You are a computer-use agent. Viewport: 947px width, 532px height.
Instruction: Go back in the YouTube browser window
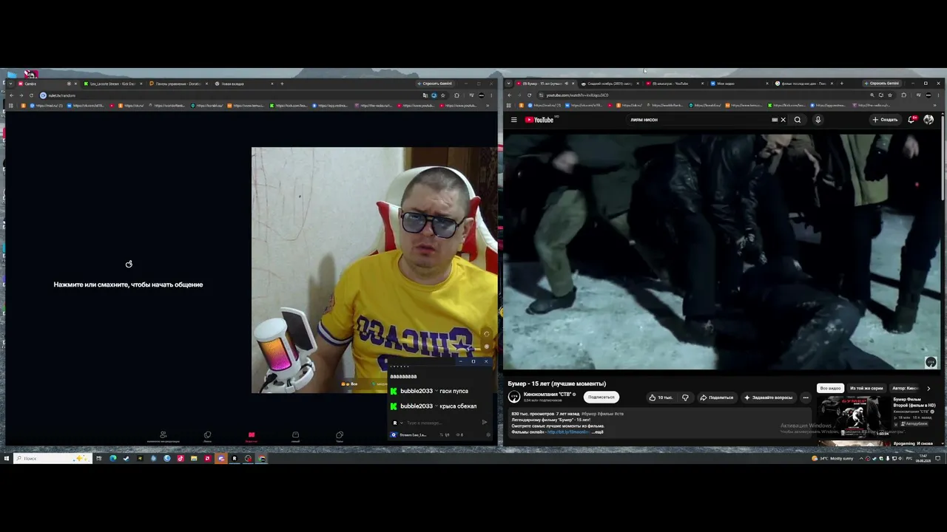(x=510, y=95)
